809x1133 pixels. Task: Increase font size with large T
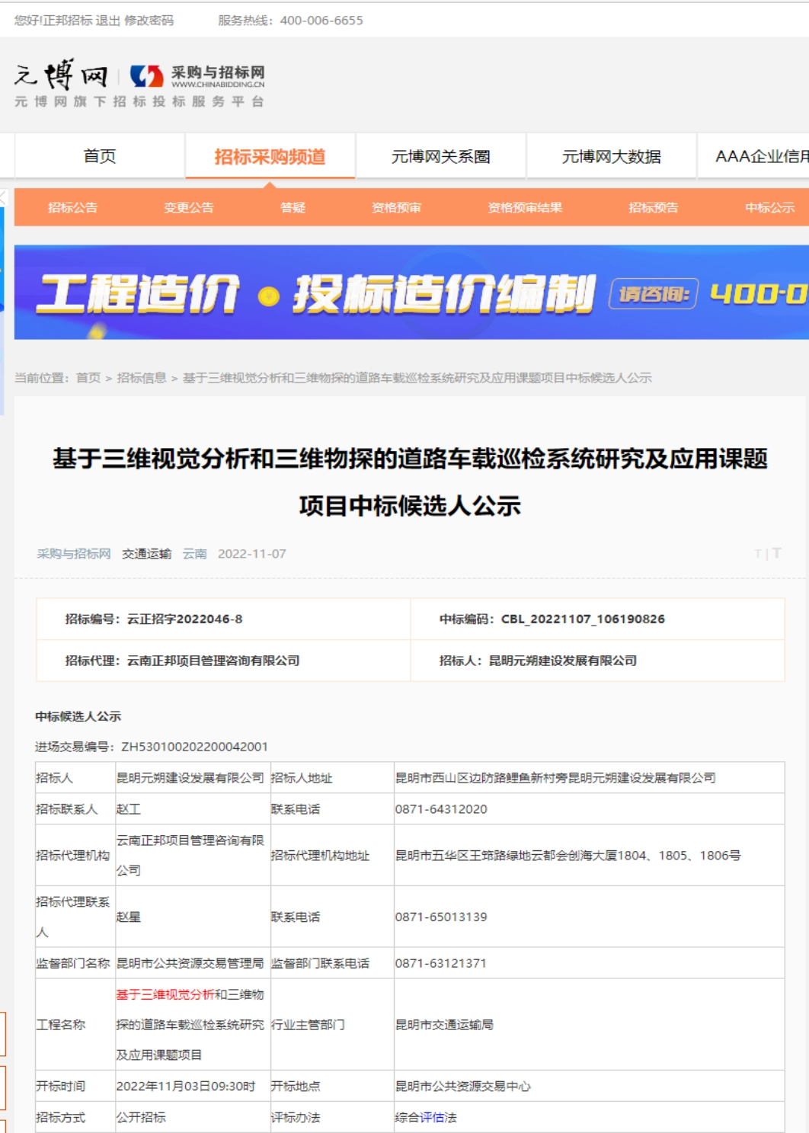pos(776,553)
